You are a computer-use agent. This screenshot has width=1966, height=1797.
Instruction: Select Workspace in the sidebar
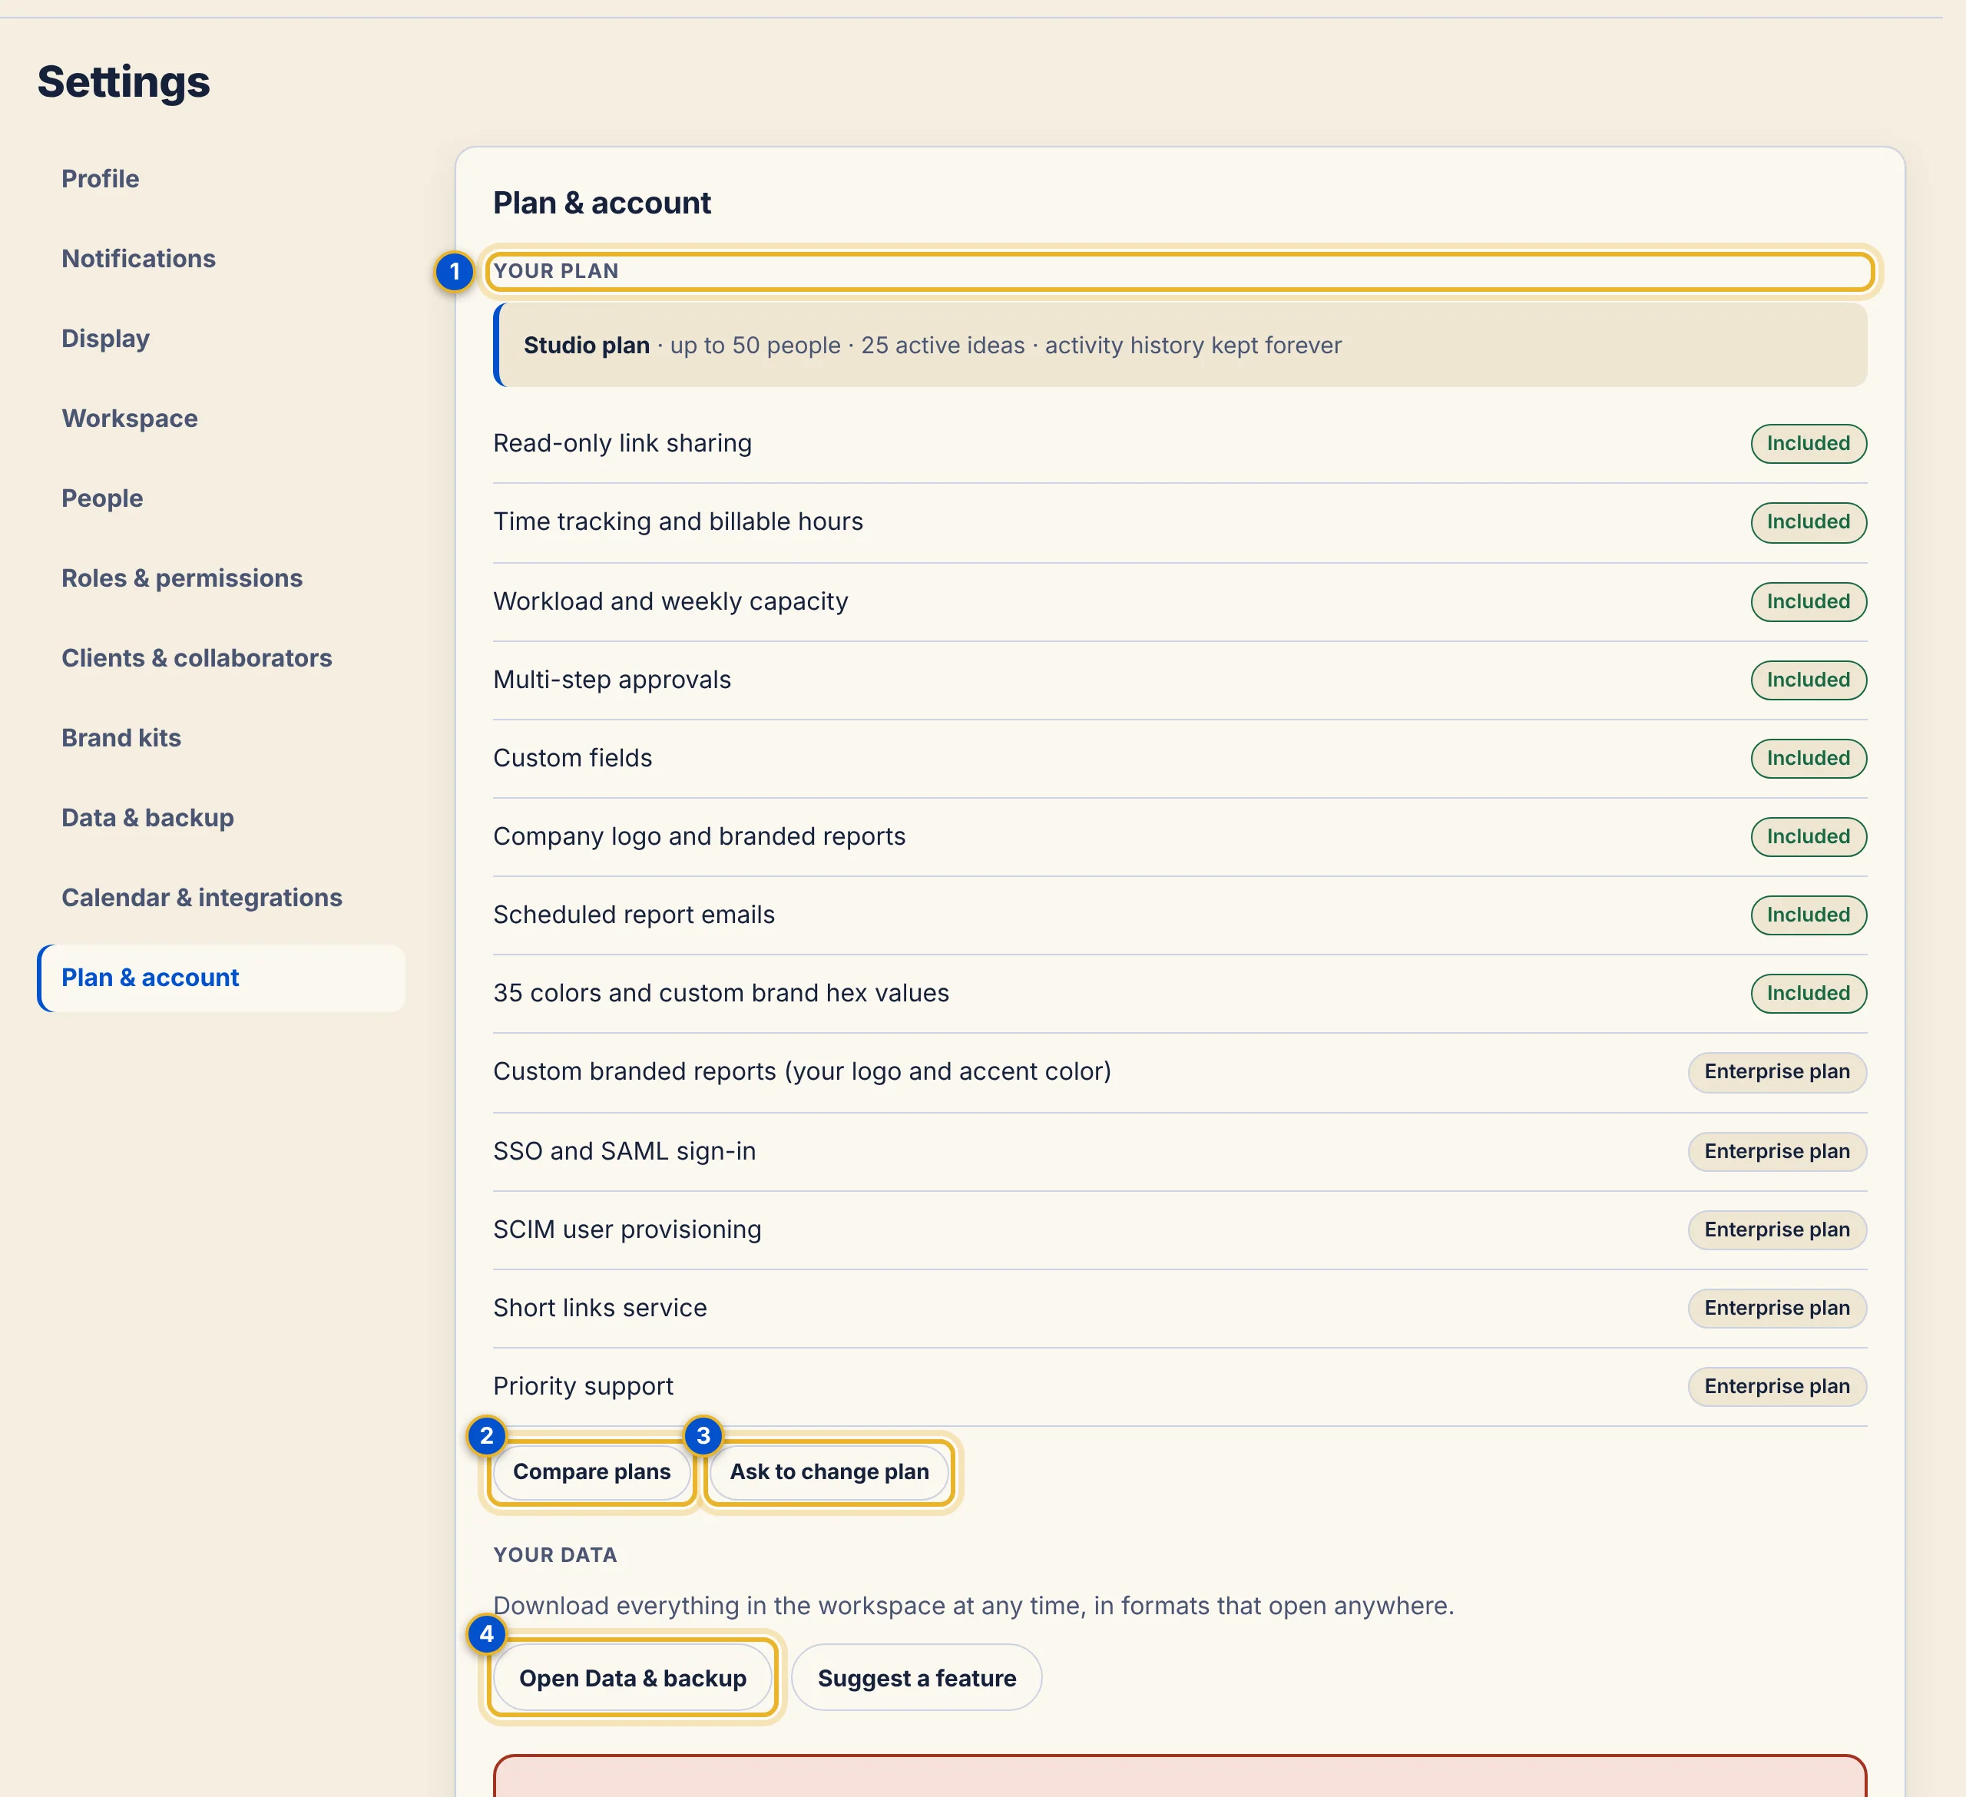click(130, 419)
